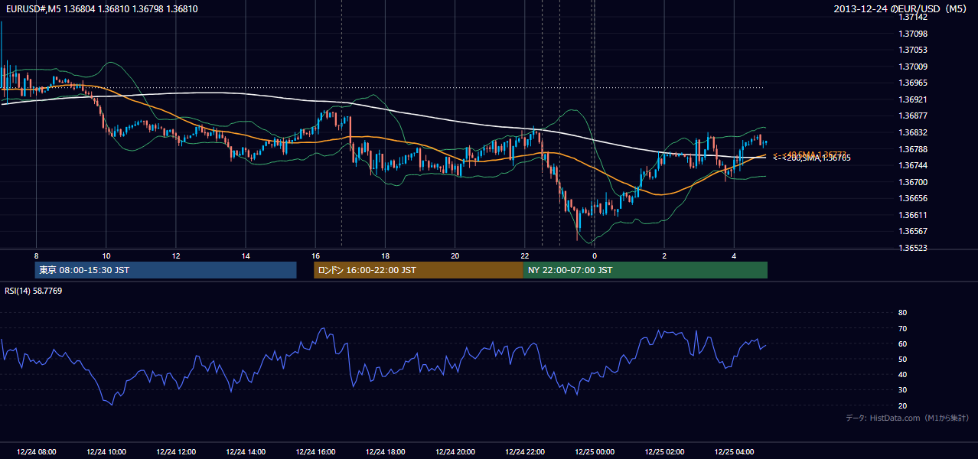Click price axis label 1.36788
978x459 pixels.
pyautogui.click(x=914, y=149)
